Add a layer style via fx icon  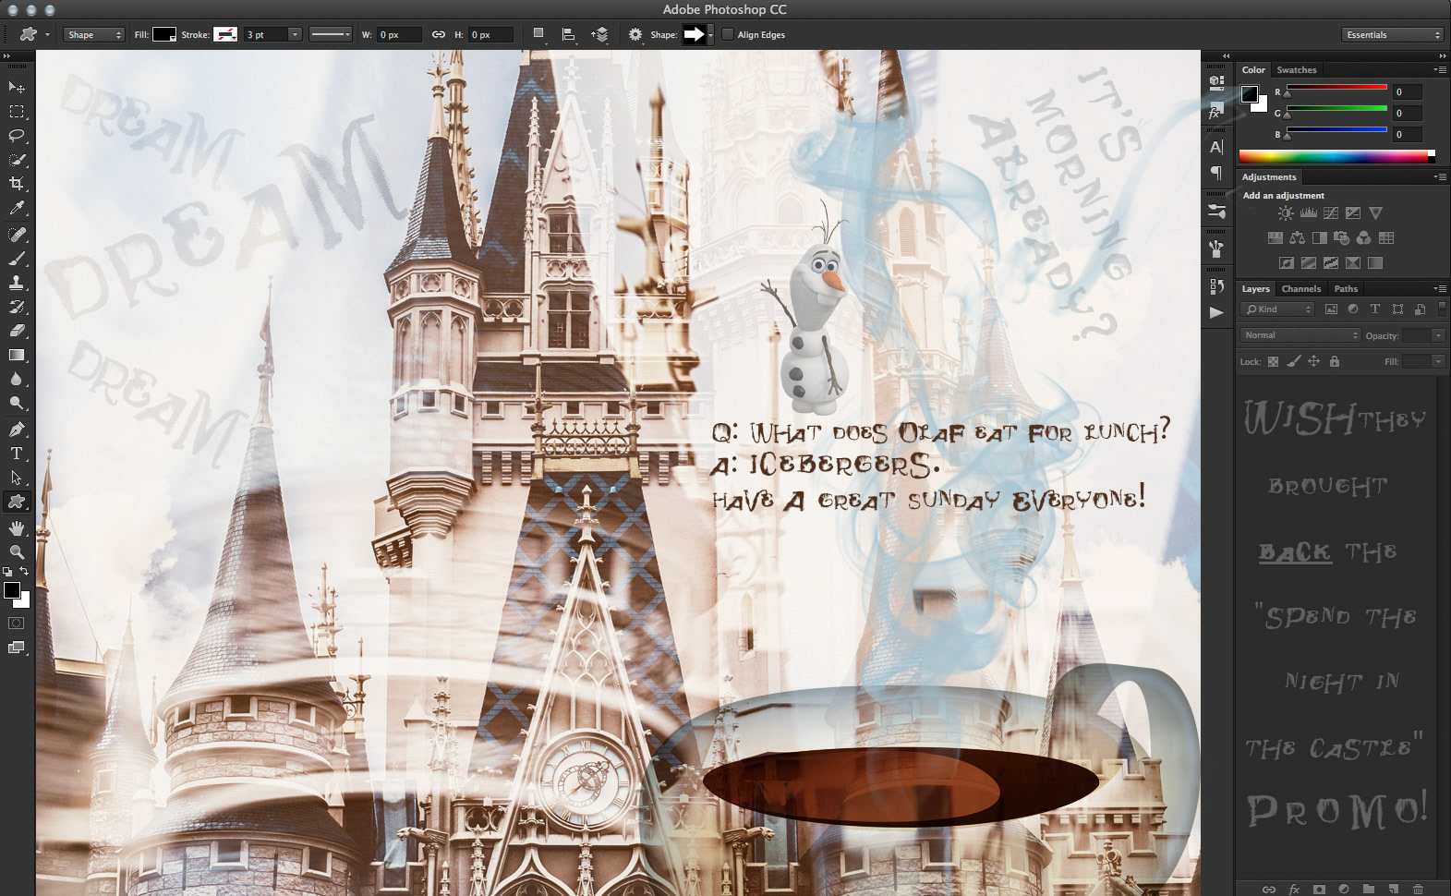tap(1294, 889)
